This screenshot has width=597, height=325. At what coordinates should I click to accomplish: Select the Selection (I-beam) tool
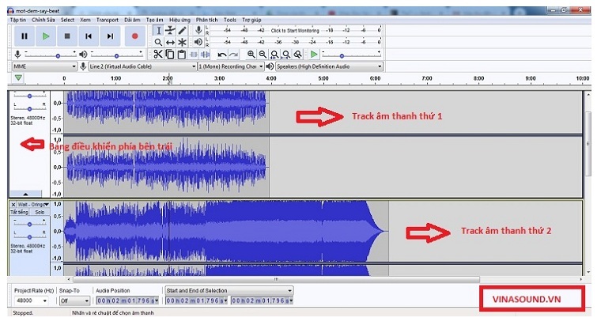pyautogui.click(x=158, y=31)
